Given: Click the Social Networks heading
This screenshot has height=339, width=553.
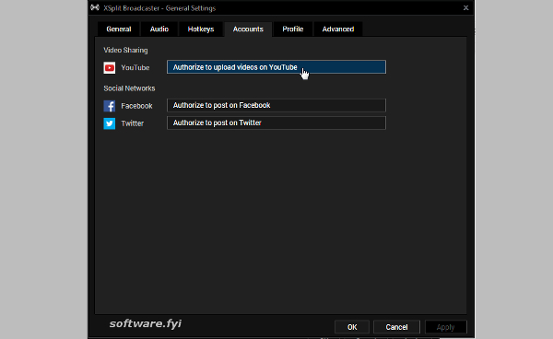Looking at the screenshot, I should click(x=129, y=88).
